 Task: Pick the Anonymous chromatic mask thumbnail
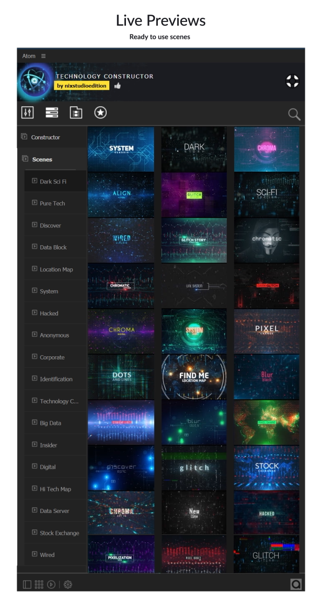pyautogui.click(x=267, y=241)
